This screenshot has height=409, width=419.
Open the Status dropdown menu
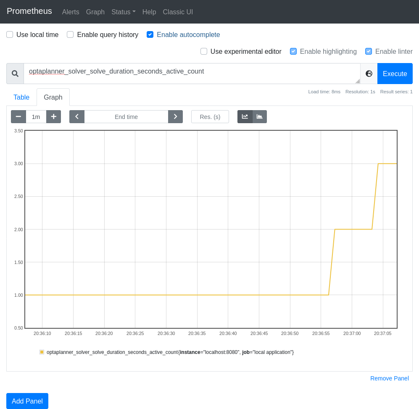pos(123,12)
